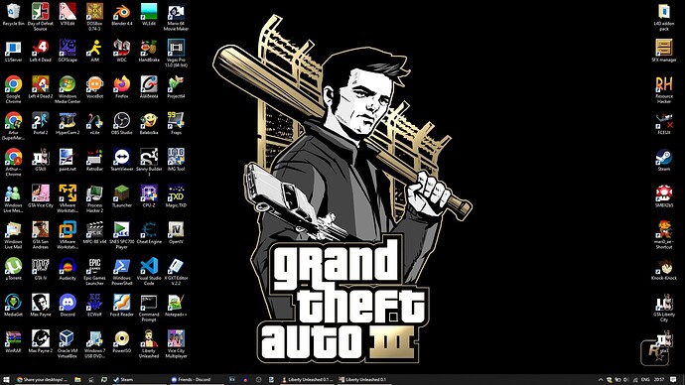Open the Windows Media Center shortcut

pos(68,89)
